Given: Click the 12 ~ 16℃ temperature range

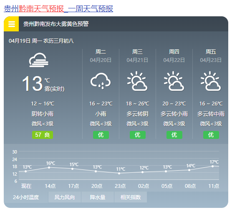Looking at the screenshot, I should (43, 103).
